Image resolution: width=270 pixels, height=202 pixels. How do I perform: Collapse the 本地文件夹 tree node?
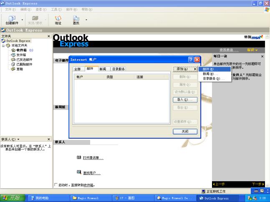point(3,45)
